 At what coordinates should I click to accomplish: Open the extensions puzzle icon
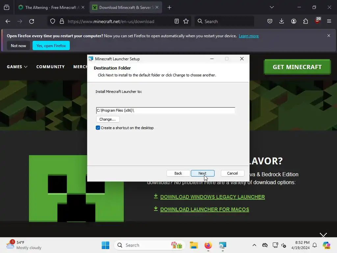[305, 21]
